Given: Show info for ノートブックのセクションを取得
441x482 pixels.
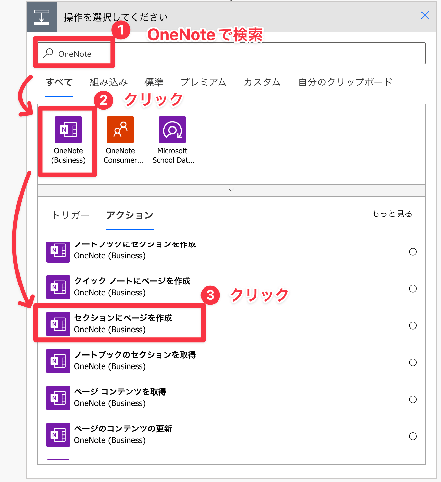Looking at the screenshot, I should coord(413,362).
